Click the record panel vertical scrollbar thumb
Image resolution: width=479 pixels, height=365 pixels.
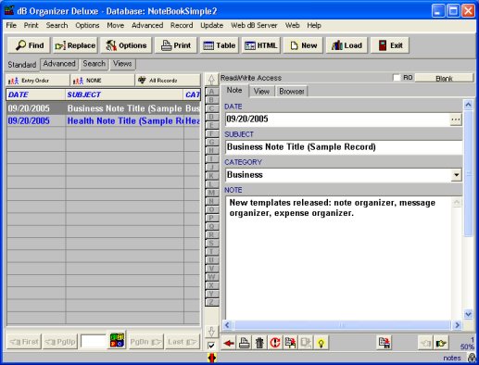[469, 173]
